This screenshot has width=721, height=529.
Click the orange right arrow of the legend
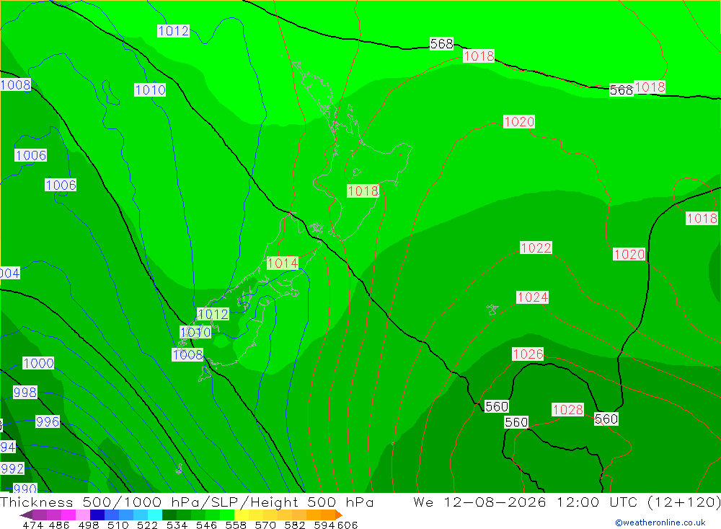coord(338,515)
